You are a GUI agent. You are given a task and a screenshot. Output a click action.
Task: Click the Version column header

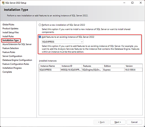(x=133, y=66)
